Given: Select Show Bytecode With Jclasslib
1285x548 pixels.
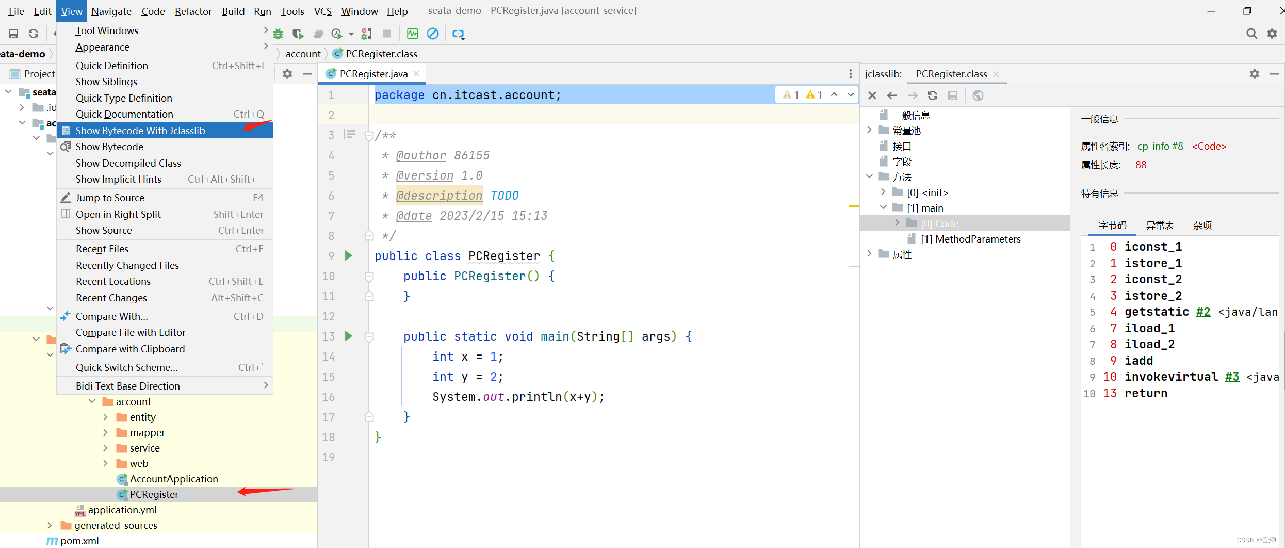Looking at the screenshot, I should (165, 131).
